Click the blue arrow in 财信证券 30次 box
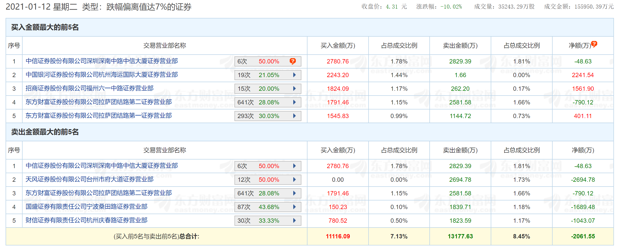Image resolution: width=619 pixels, height=250 pixels. tap(295, 220)
